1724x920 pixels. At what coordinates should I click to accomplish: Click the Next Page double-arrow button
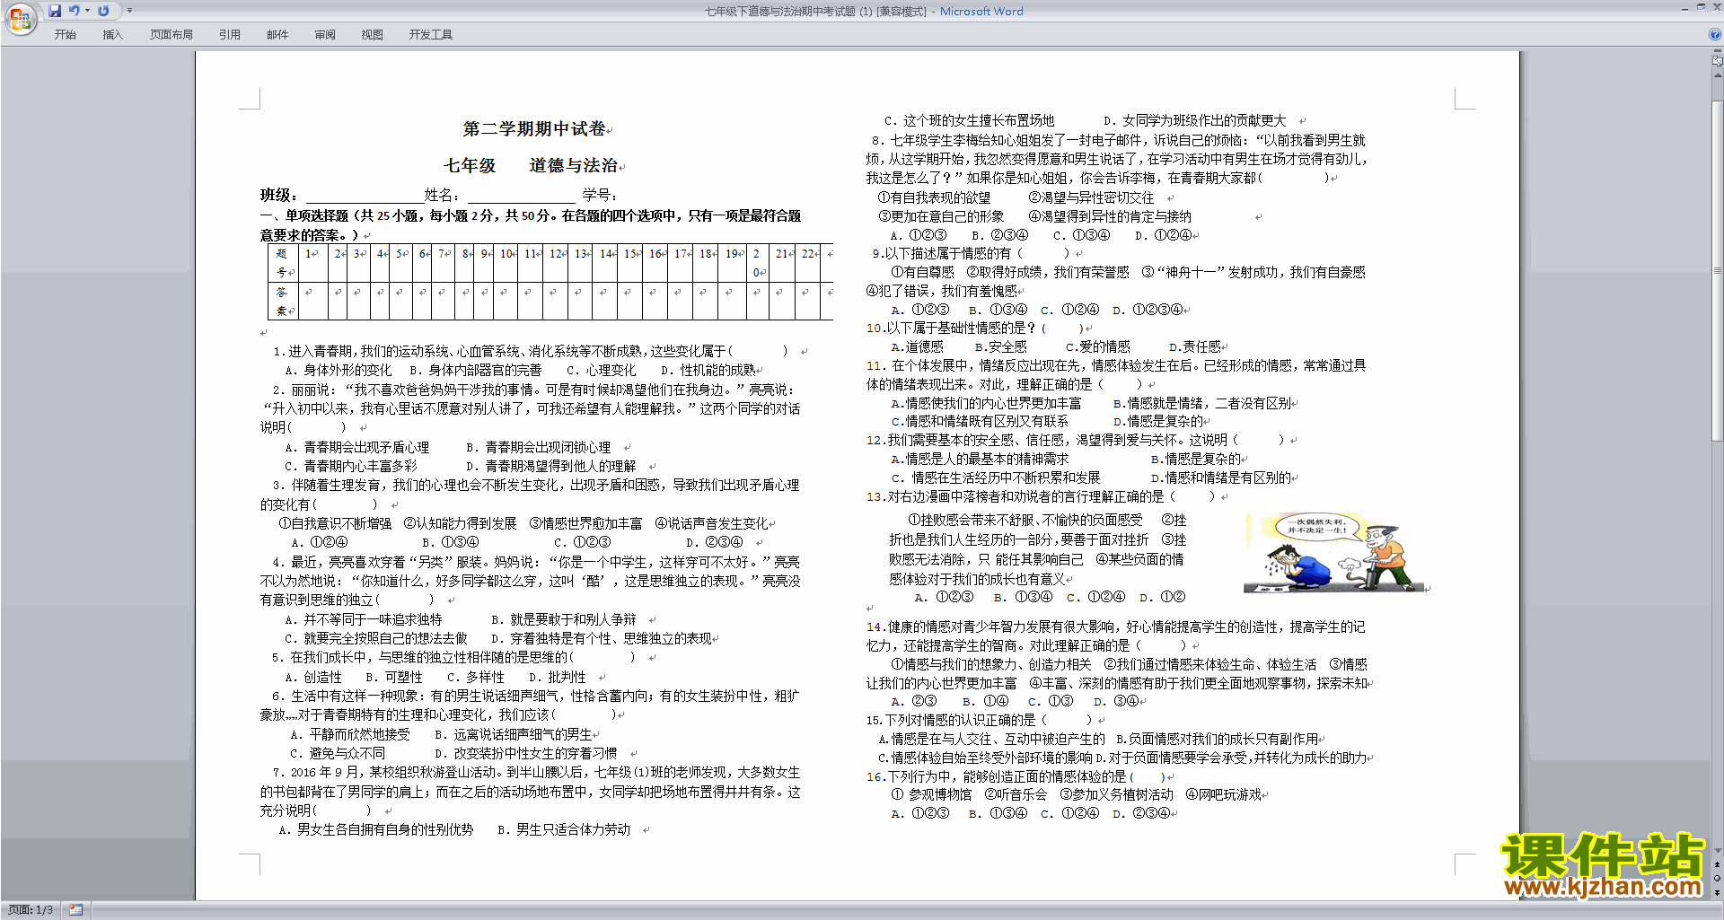tap(1718, 892)
